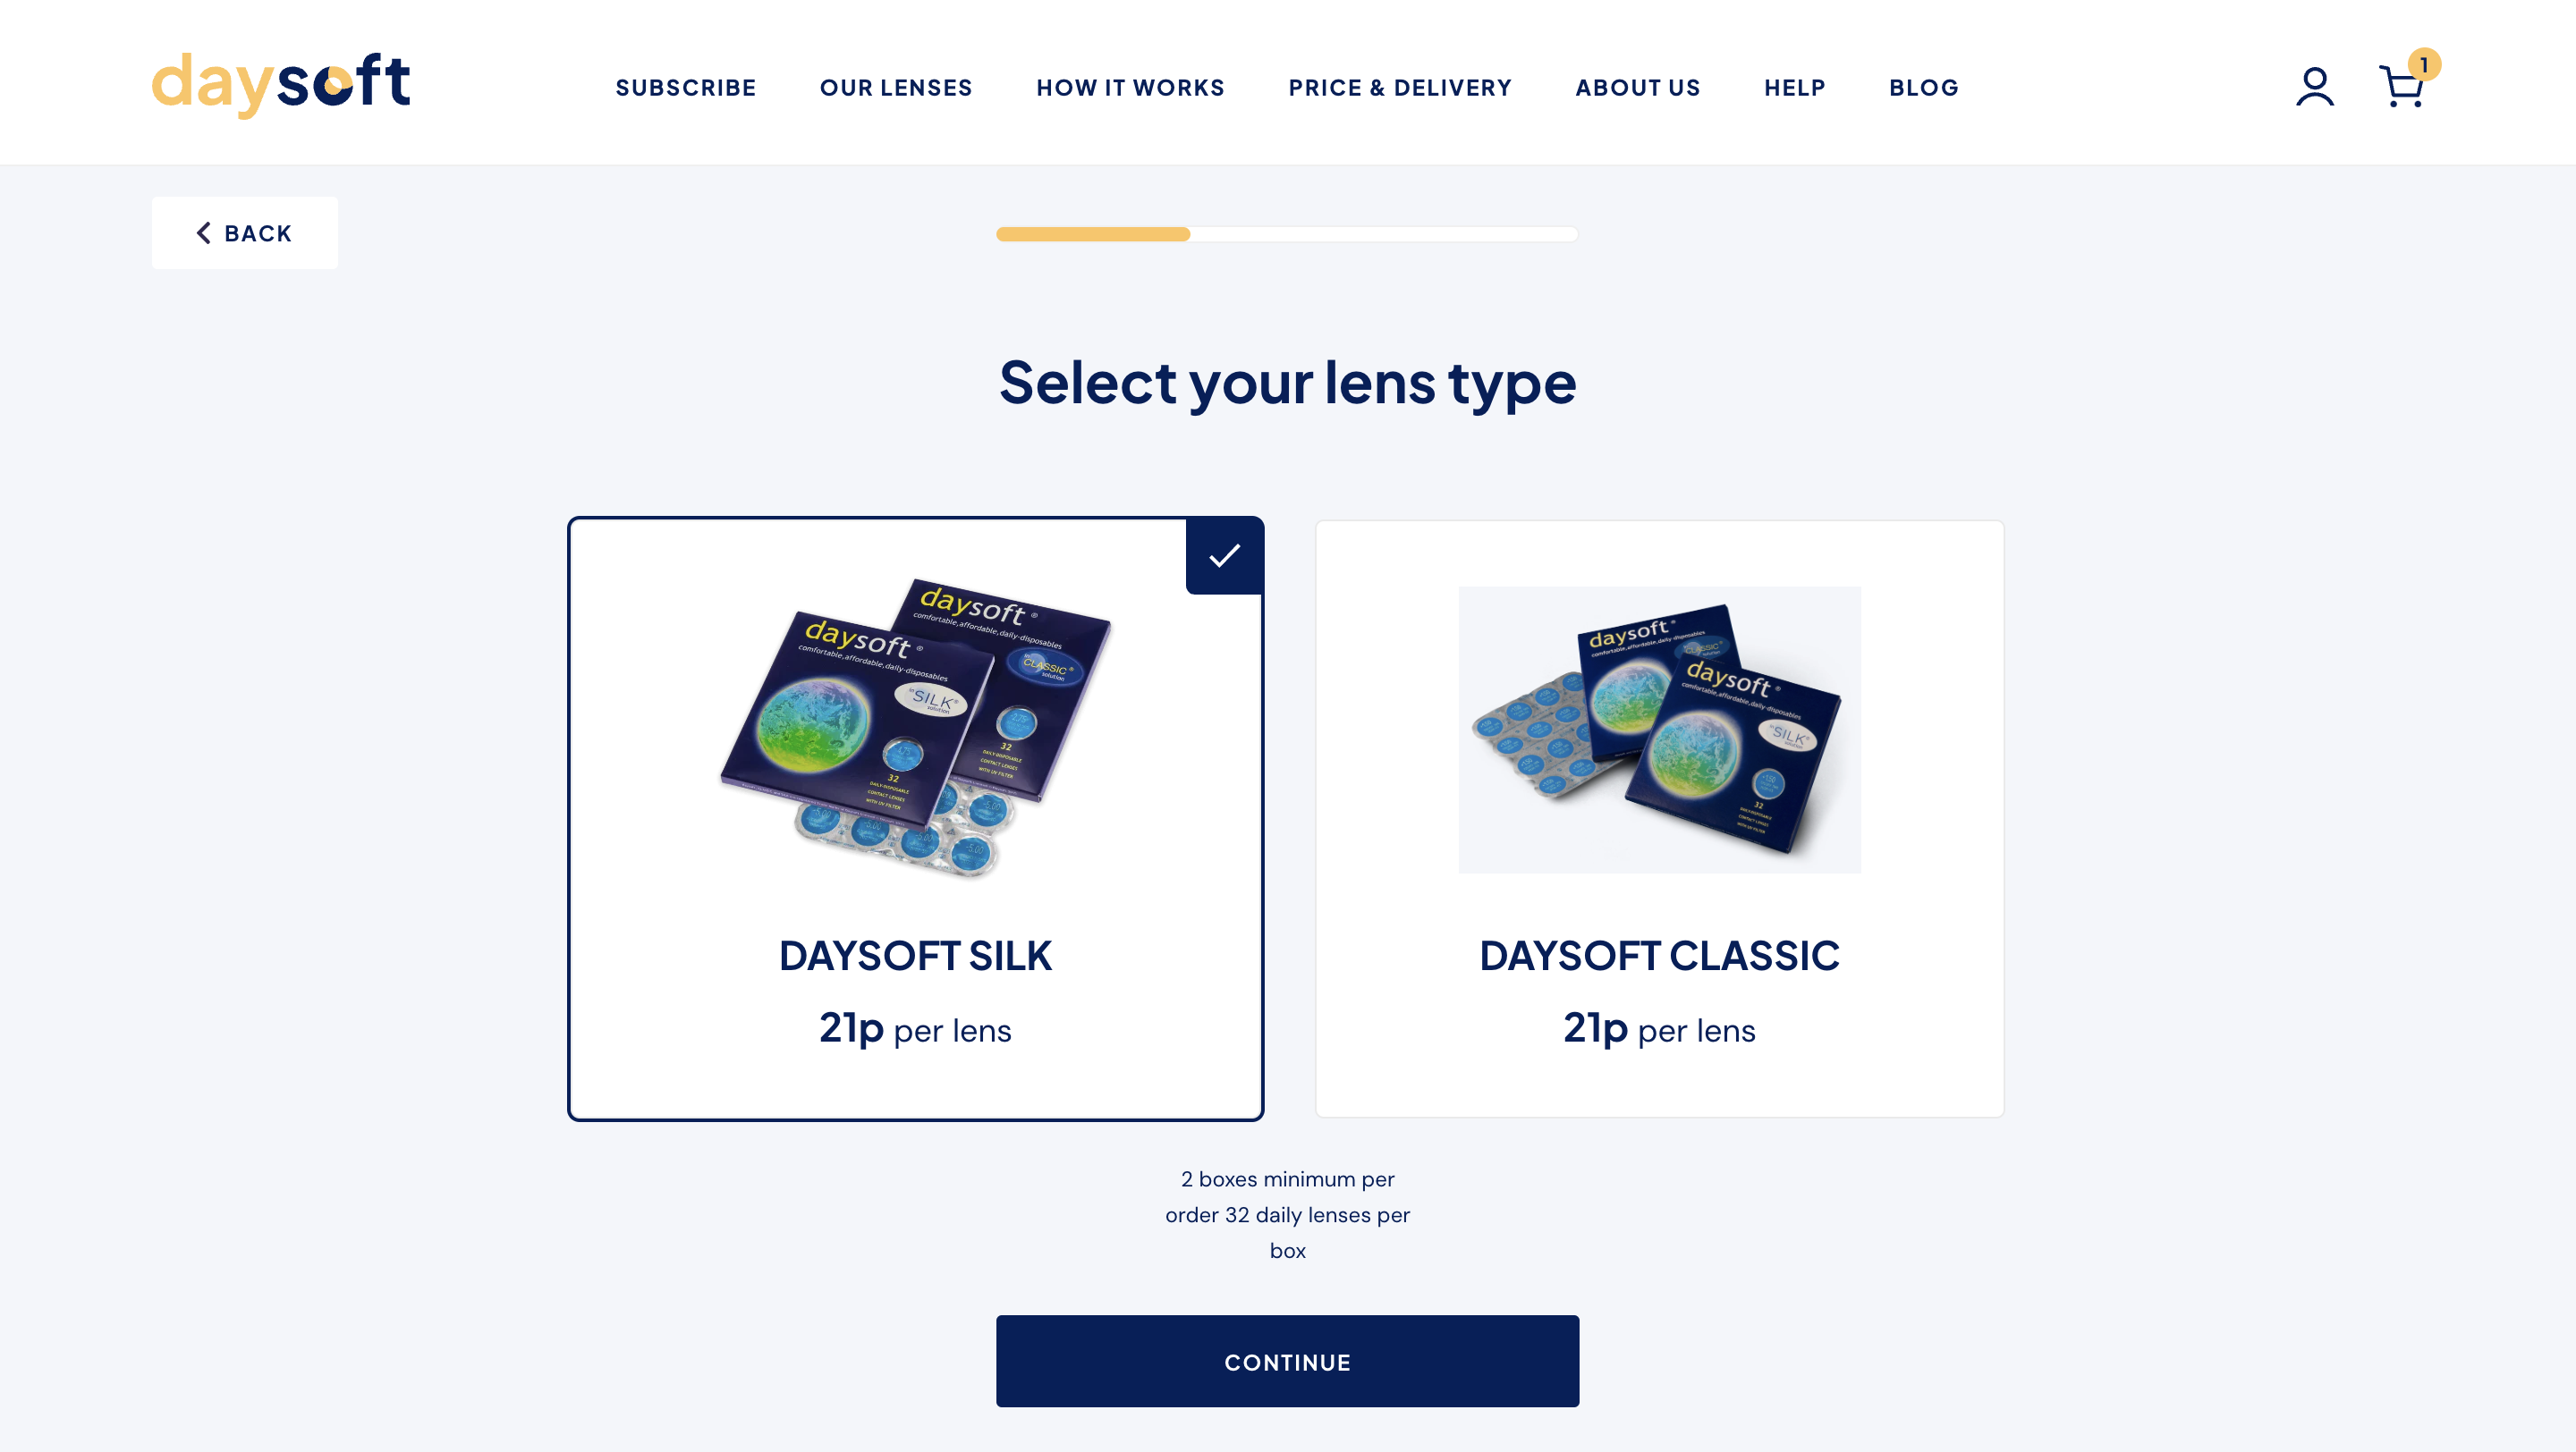Click the user account icon
This screenshot has width=2576, height=1452.
click(x=2314, y=87)
